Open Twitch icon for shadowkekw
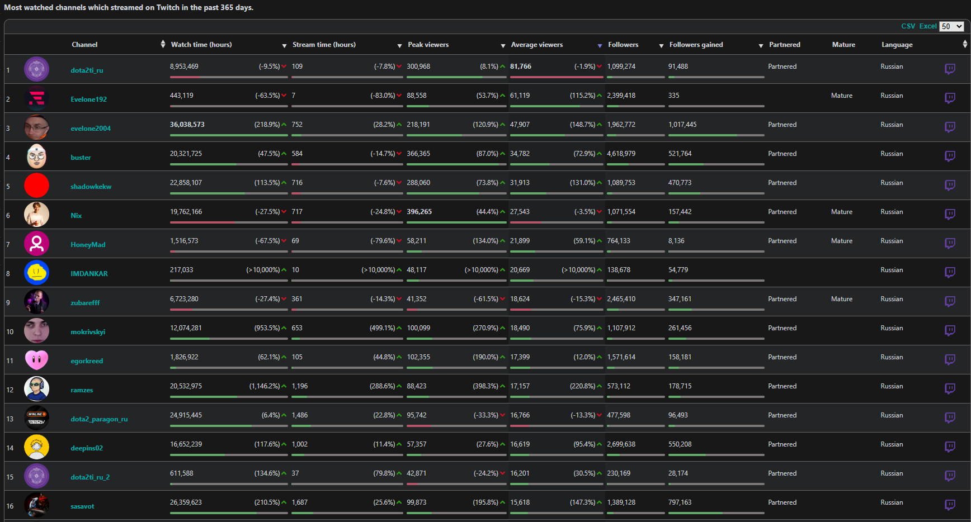The height and width of the screenshot is (522, 971). pos(950,185)
